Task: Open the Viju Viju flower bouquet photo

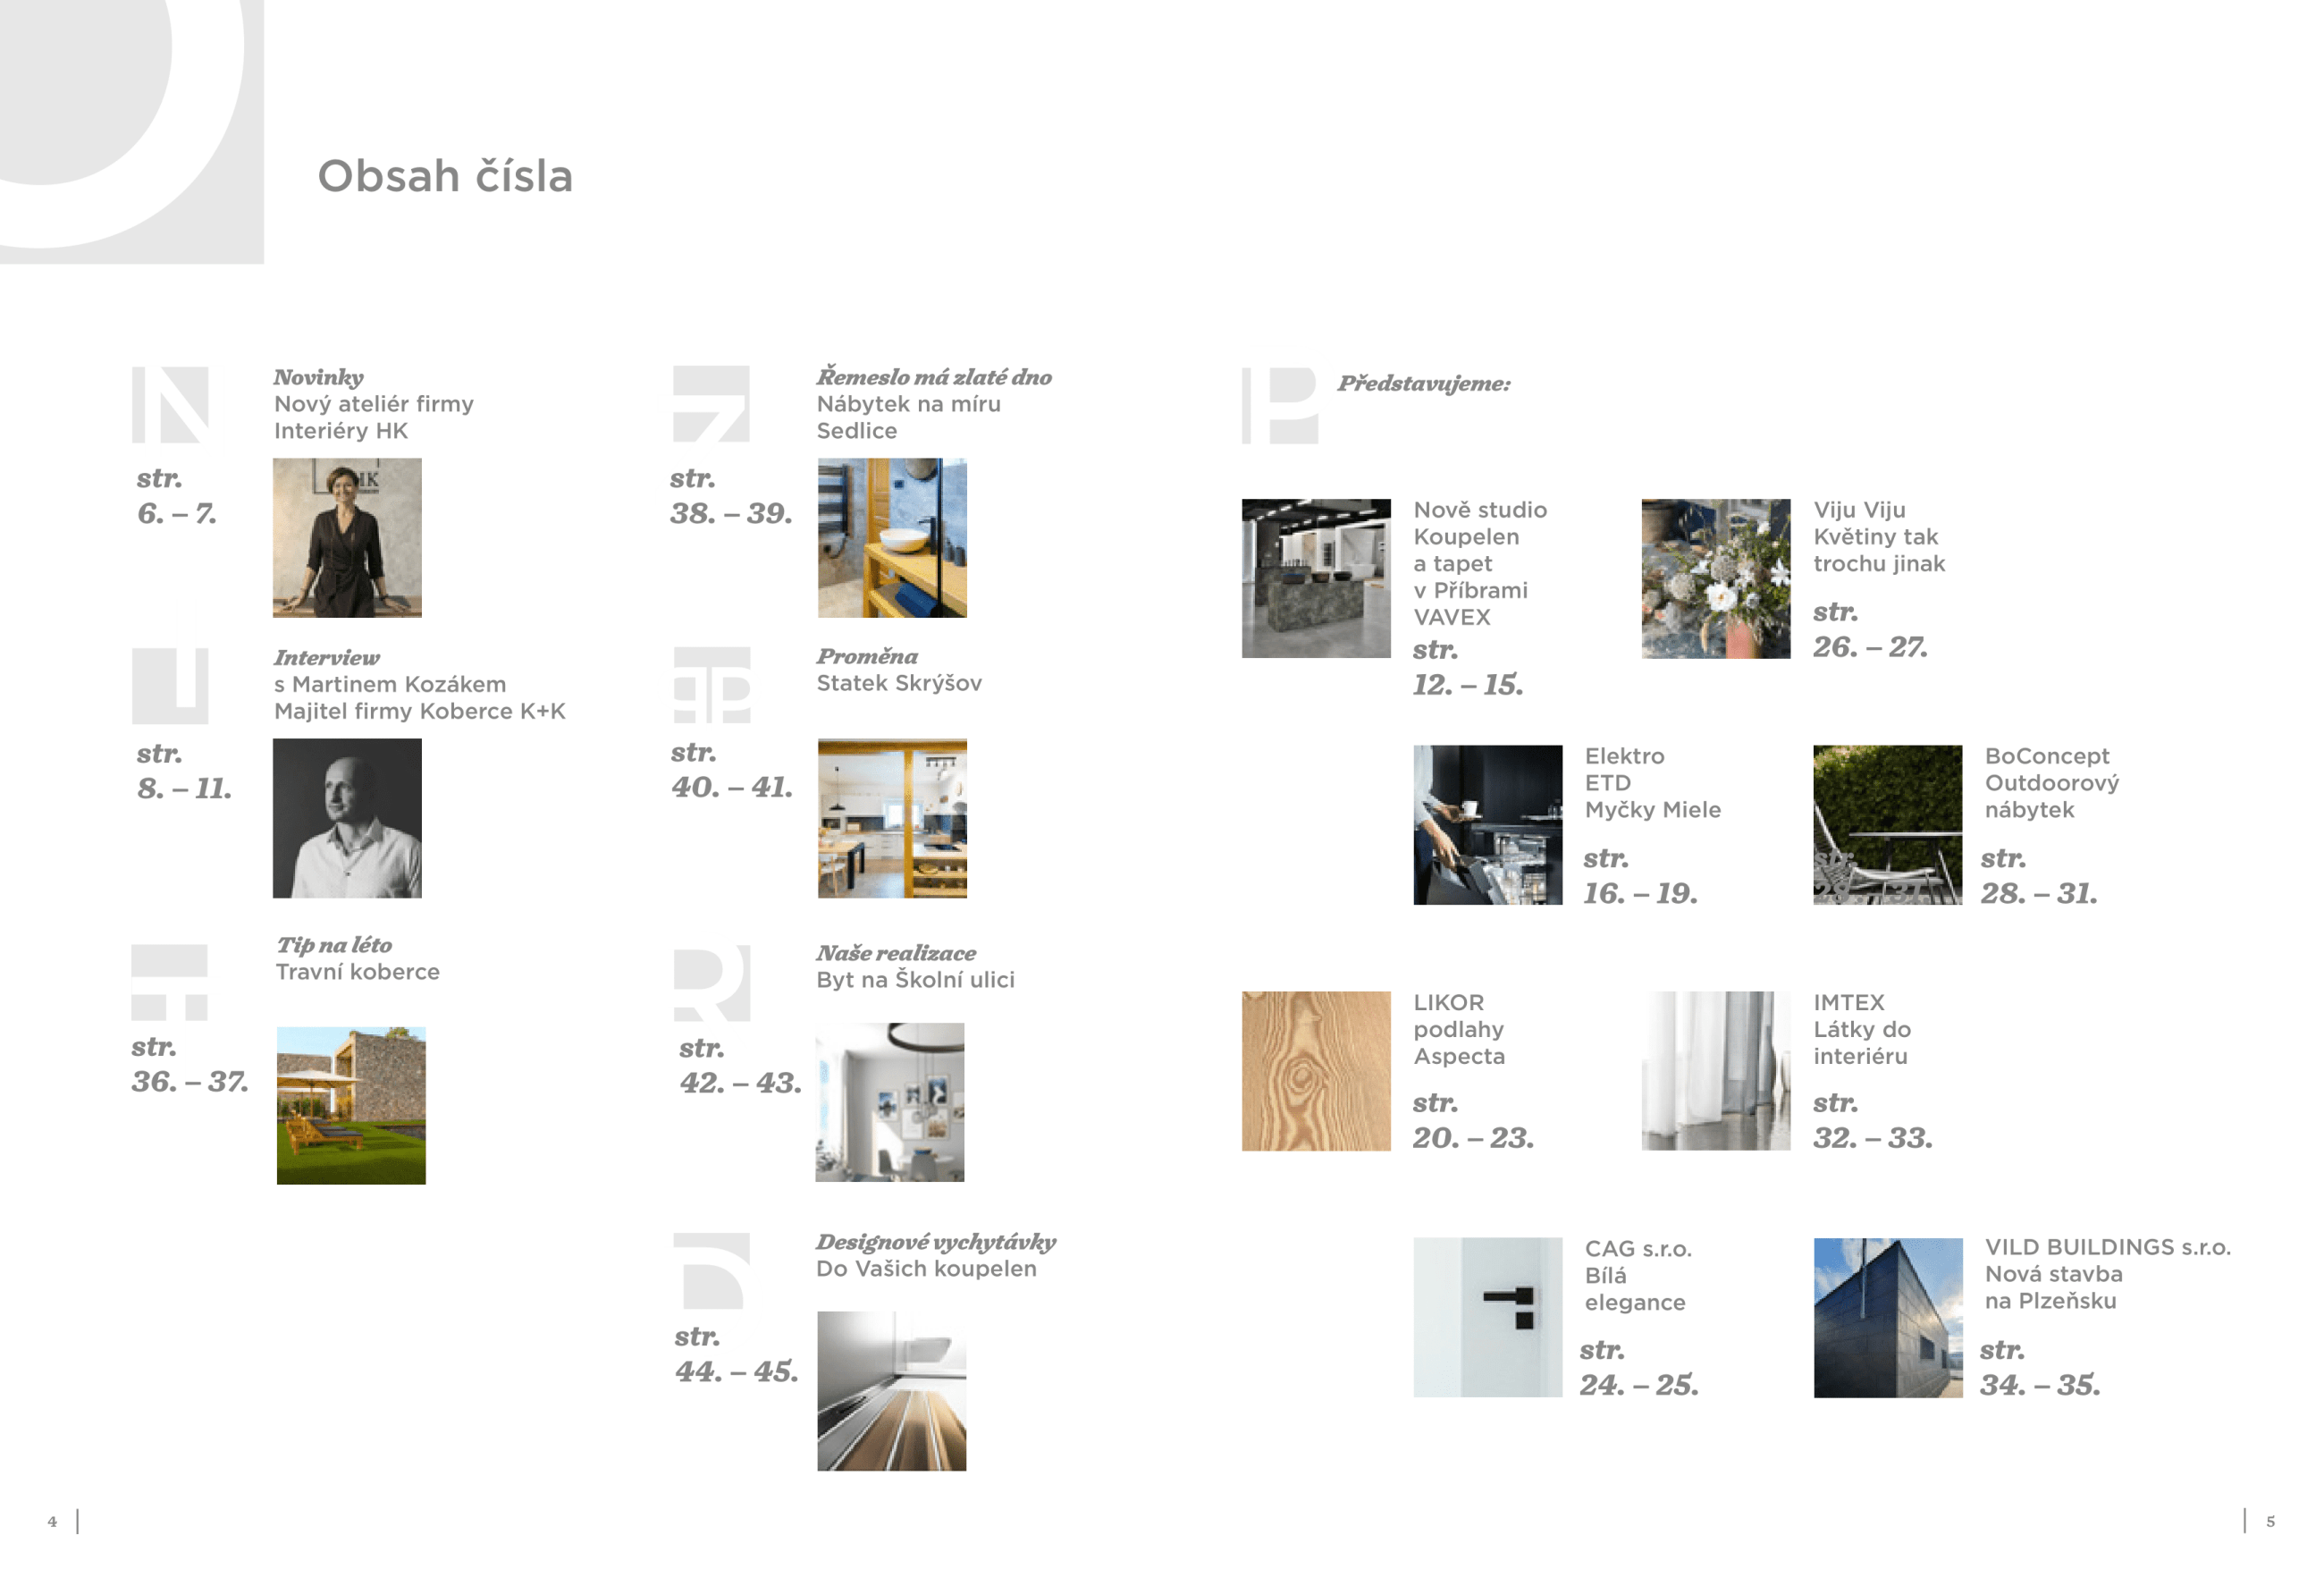Action: tap(1716, 578)
